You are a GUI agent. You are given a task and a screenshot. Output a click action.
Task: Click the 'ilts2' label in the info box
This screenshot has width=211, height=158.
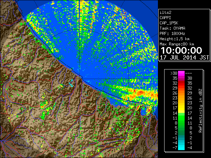click(x=166, y=13)
